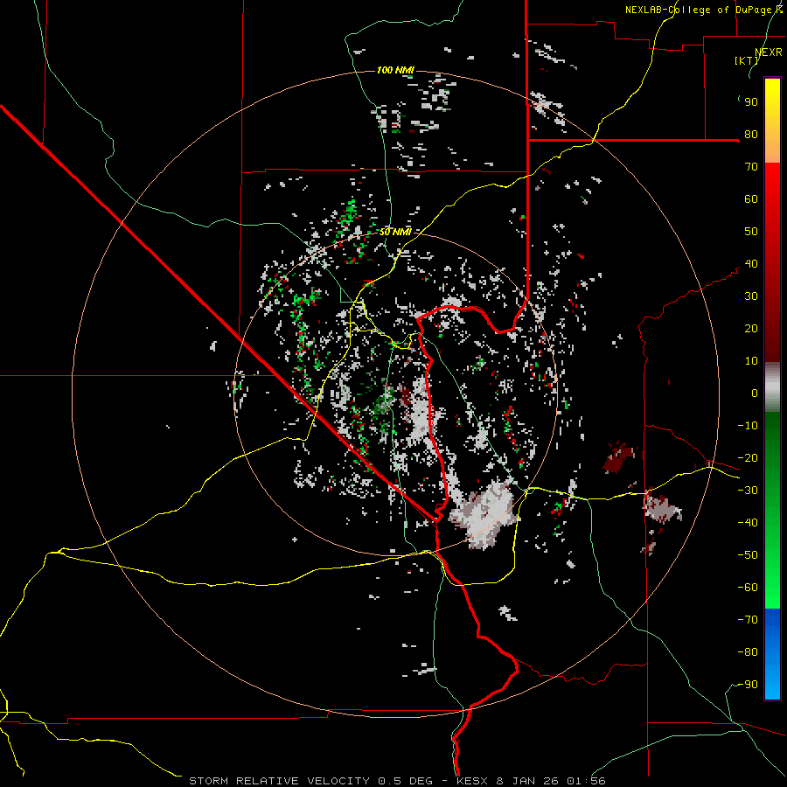The width and height of the screenshot is (787, 787).
Task: Click the -20 value on velocity scale
Action: [x=748, y=458]
